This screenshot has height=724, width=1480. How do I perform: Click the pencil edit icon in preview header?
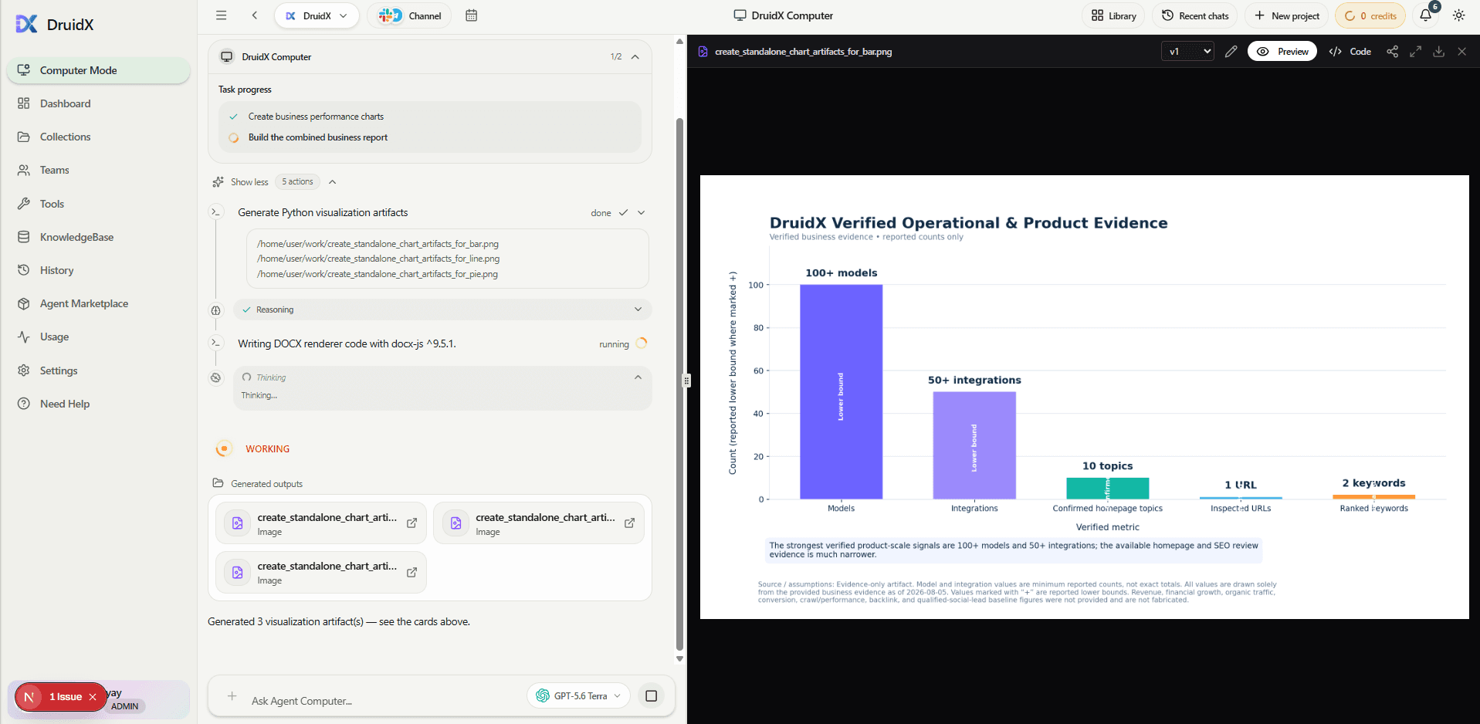[x=1231, y=52]
